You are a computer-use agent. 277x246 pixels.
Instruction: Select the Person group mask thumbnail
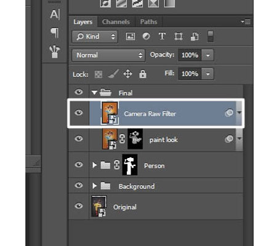click(130, 165)
